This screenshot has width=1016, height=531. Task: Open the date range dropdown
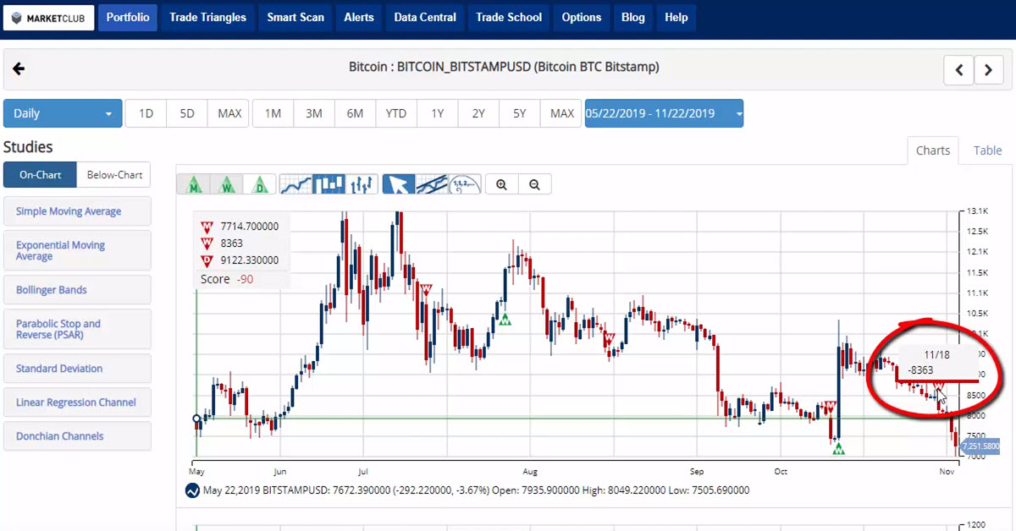click(x=664, y=113)
